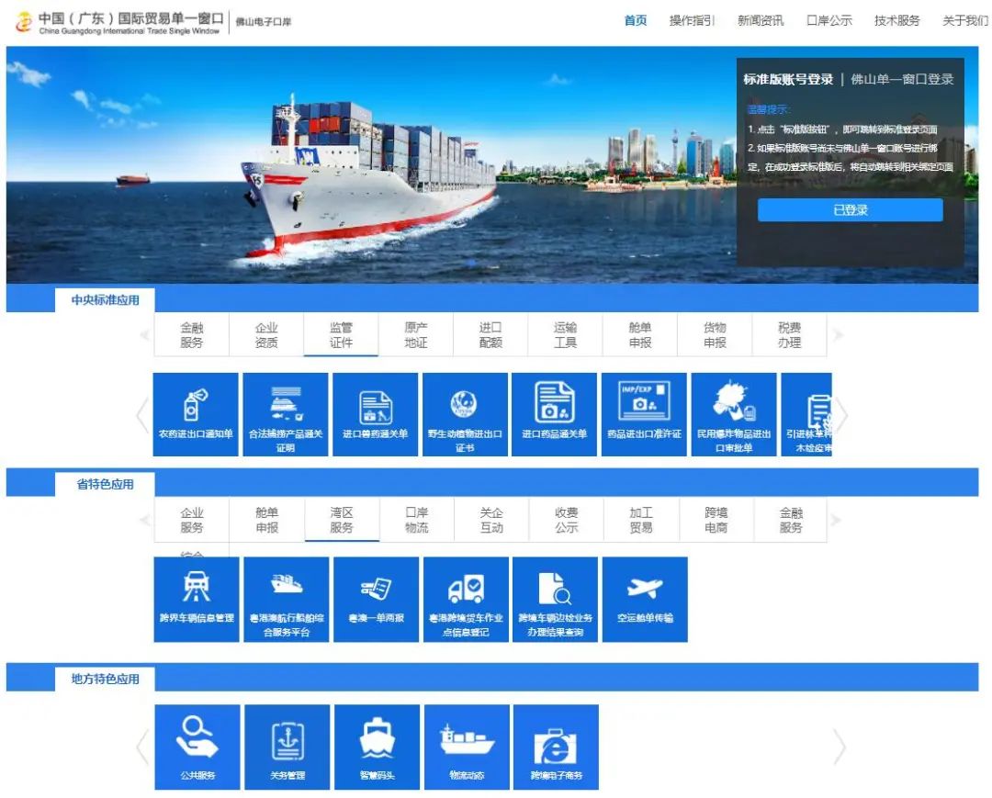Open the 智慧码头 ship tile
Viewport: 992px width, 798px height.
378,747
